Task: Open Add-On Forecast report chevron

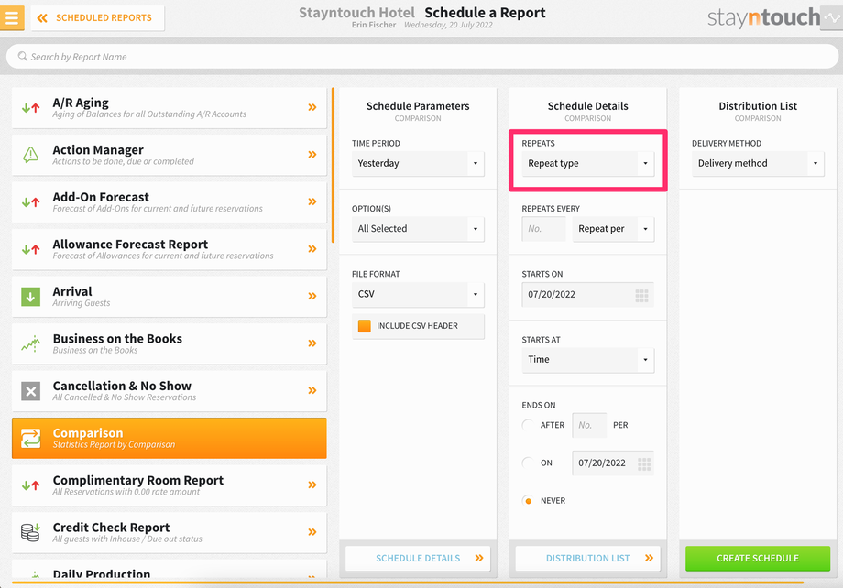Action: (312, 202)
